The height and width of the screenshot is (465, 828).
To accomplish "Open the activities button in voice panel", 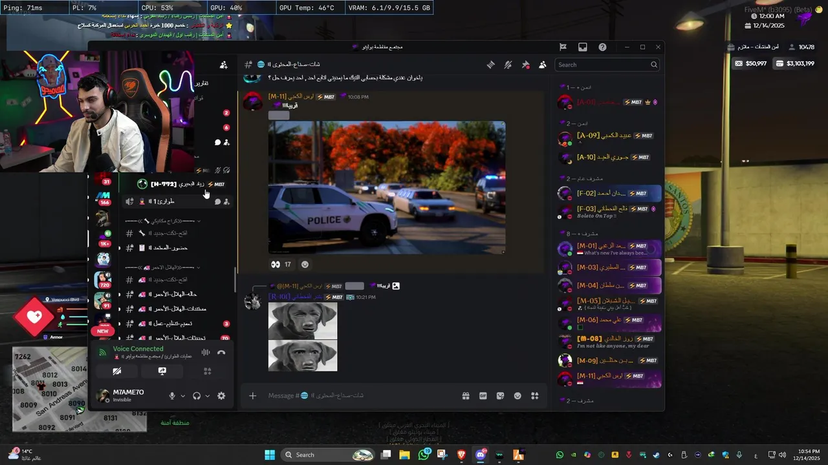I will [x=208, y=371].
